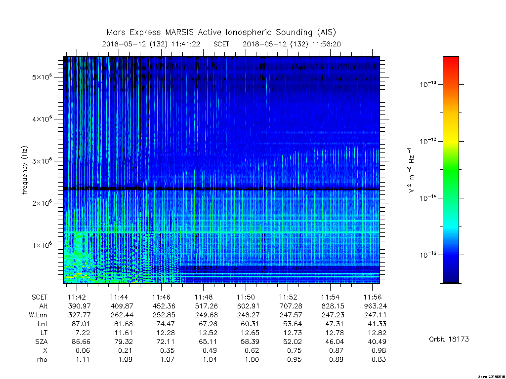Click the rho value '1.11'
Screen dimensions: 506x379
point(83,359)
